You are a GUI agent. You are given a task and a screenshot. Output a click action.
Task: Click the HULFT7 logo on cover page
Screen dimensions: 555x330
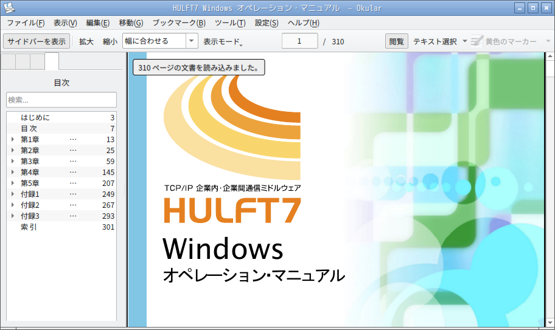point(232,210)
